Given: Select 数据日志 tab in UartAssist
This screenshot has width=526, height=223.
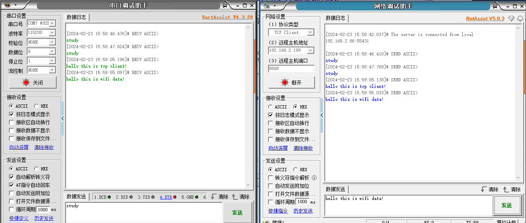Looking at the screenshot, I should 77,17.
